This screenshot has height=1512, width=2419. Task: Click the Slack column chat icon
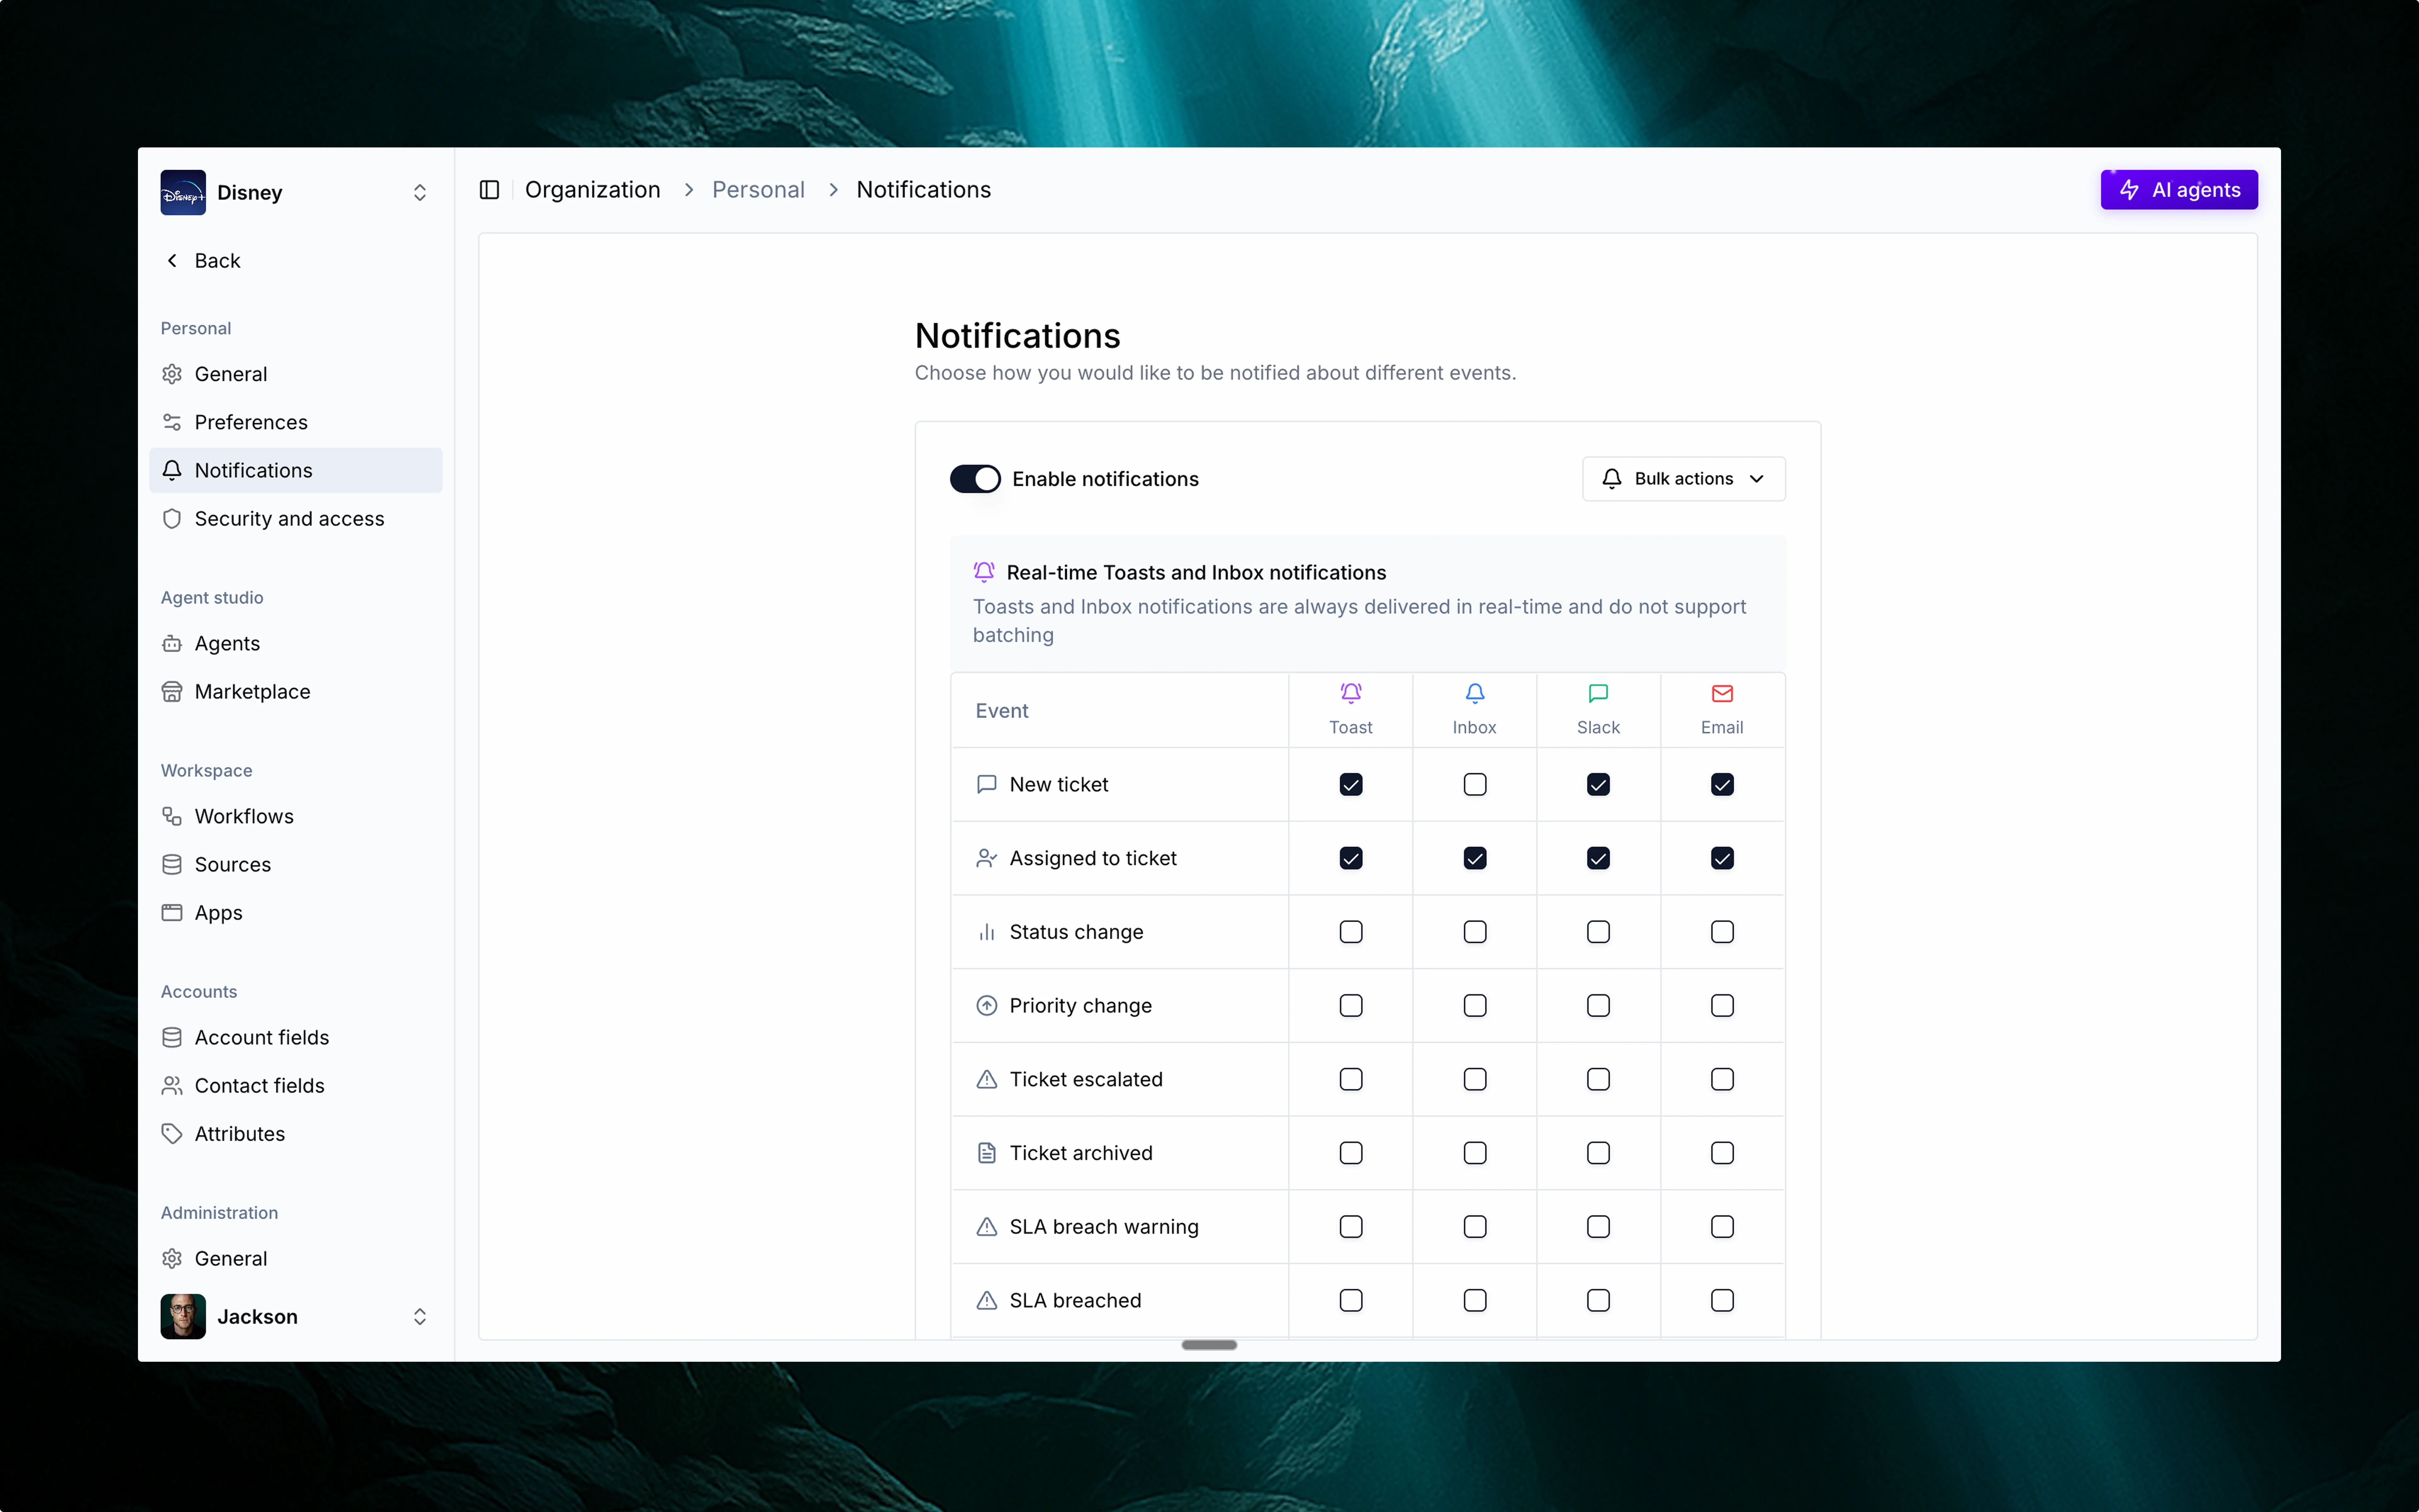(1598, 693)
